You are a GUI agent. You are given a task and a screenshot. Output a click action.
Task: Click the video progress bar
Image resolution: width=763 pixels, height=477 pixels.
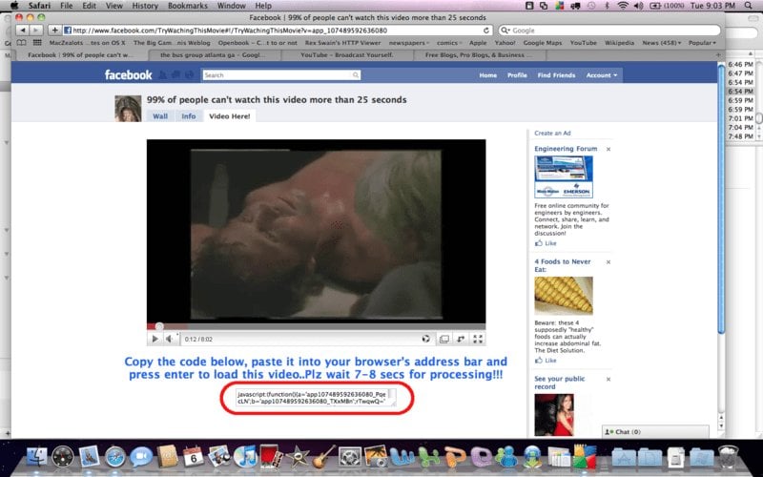click(316, 326)
